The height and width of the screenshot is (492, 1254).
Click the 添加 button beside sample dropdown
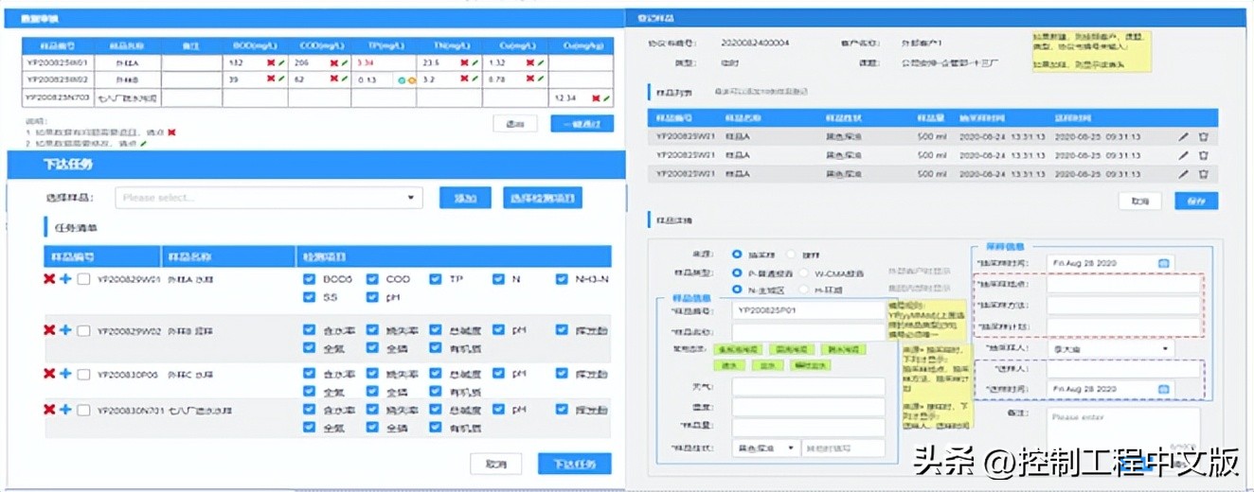click(465, 198)
